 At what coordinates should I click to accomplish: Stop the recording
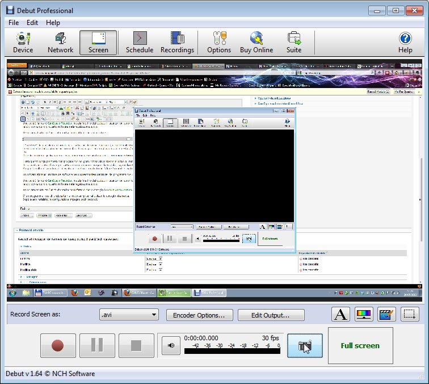tap(136, 345)
